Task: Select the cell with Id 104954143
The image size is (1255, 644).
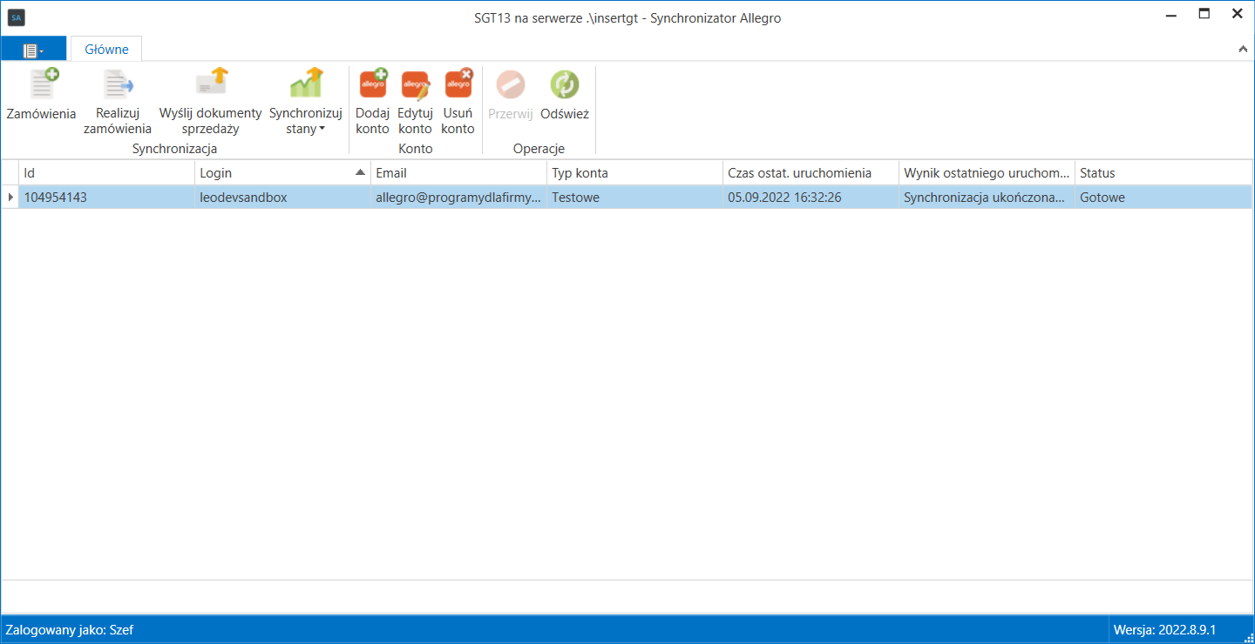Action: [x=106, y=198]
